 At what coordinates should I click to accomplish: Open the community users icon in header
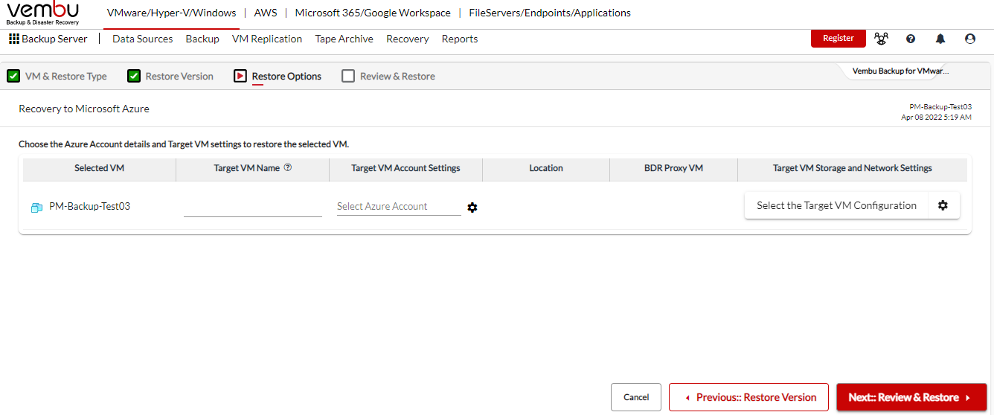pos(882,39)
